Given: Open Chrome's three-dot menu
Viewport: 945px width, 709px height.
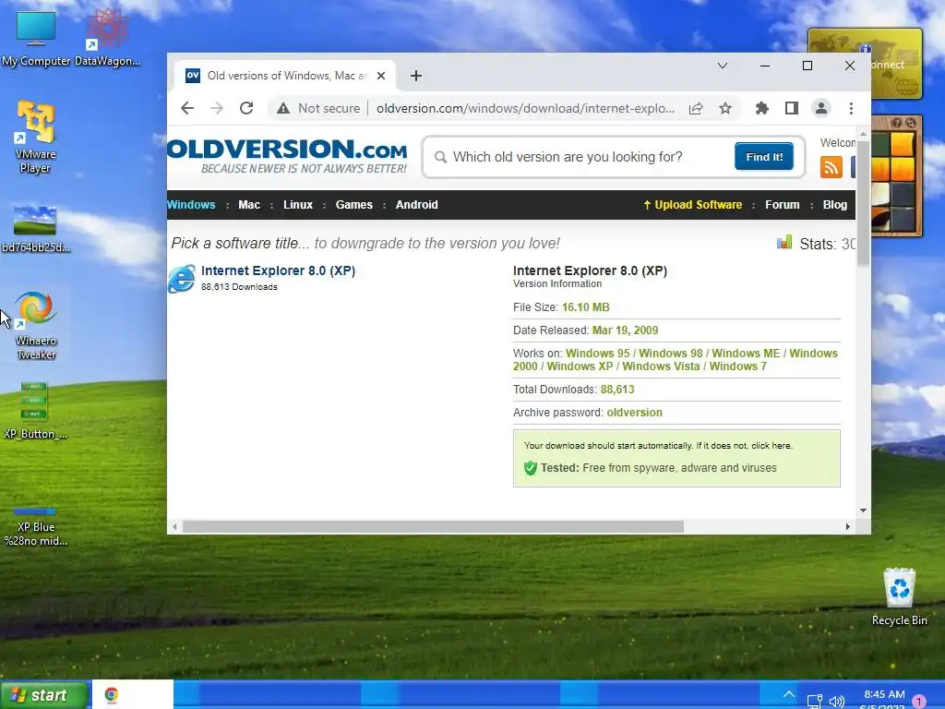Looking at the screenshot, I should [851, 109].
